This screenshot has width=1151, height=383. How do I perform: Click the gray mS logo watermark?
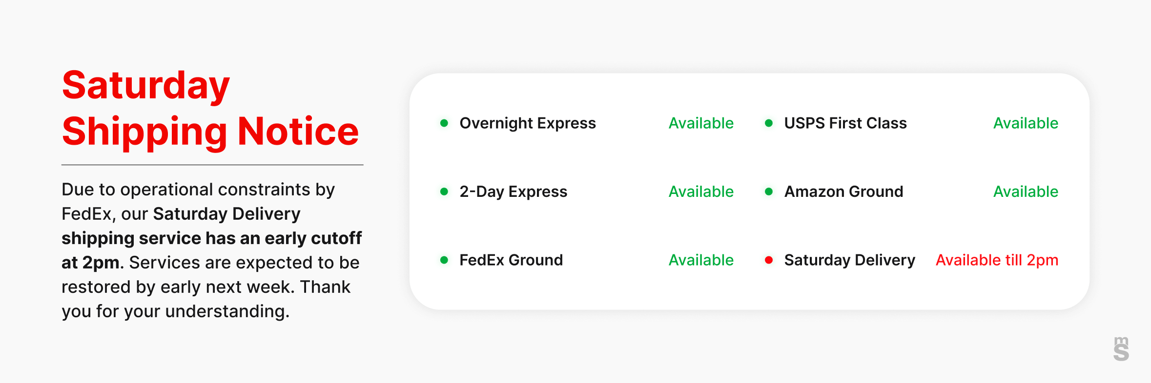[1121, 349]
